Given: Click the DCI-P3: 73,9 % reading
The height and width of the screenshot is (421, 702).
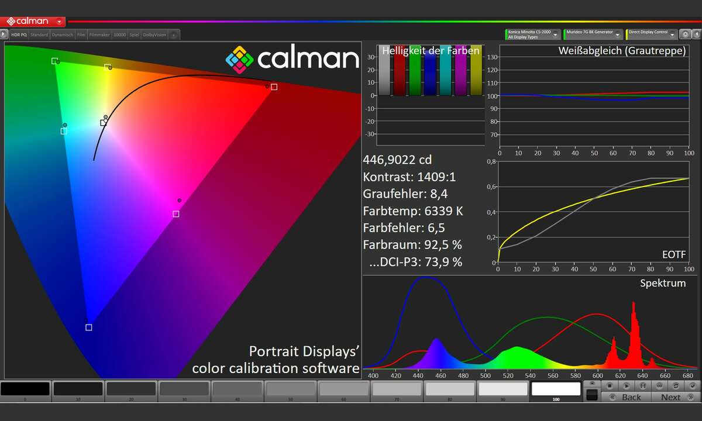Looking at the screenshot, I should click(x=416, y=262).
